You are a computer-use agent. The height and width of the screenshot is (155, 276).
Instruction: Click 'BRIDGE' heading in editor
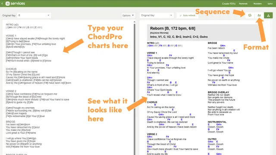(10, 121)
